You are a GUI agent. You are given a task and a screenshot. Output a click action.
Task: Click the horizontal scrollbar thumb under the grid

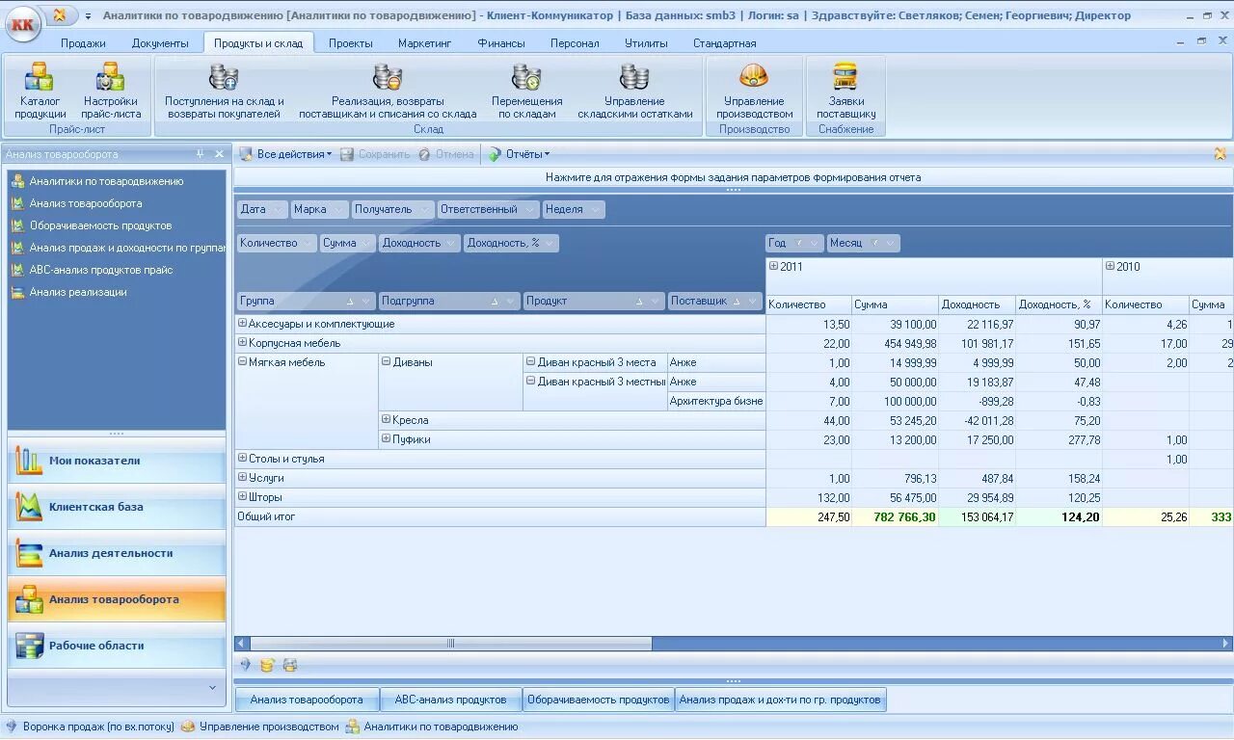pyautogui.click(x=450, y=644)
